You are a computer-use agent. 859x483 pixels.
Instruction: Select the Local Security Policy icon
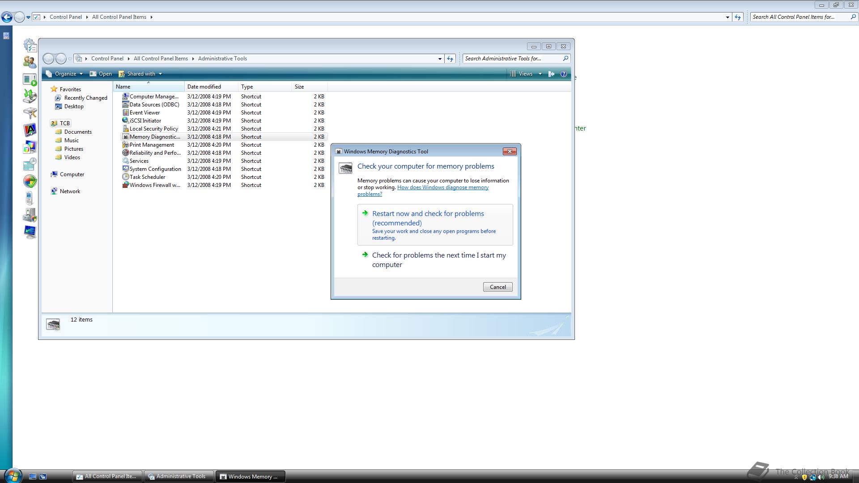tap(126, 128)
